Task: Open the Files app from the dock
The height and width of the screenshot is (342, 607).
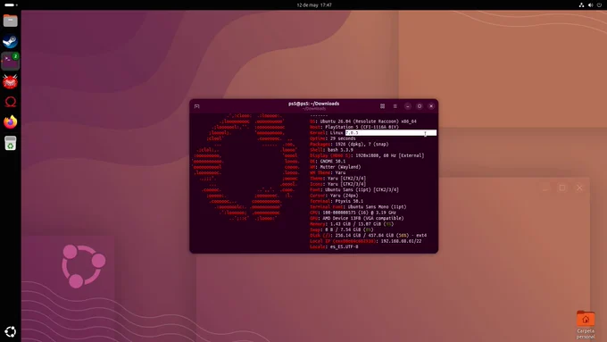Action: tap(11, 21)
